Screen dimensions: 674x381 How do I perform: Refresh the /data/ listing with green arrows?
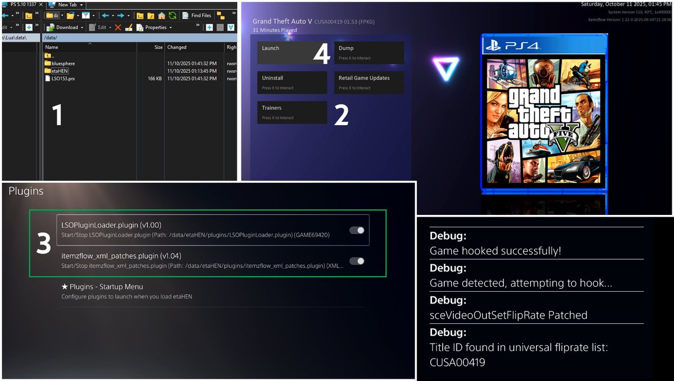(172, 16)
